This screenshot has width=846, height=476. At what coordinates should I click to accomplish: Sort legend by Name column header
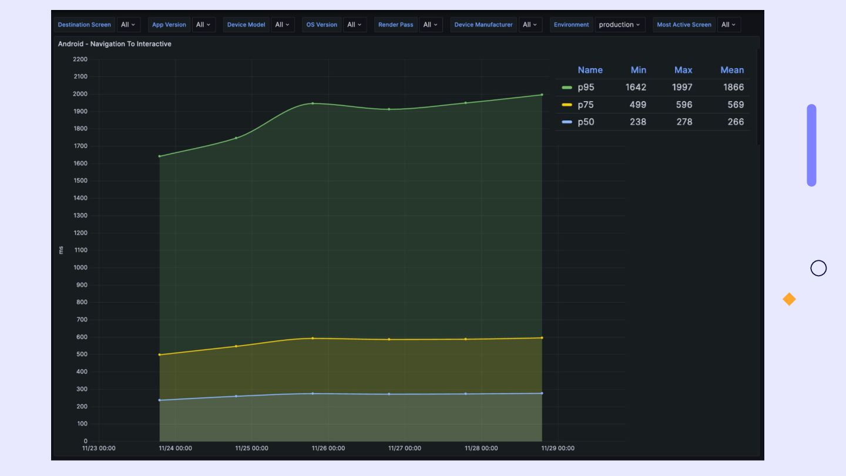pos(590,70)
